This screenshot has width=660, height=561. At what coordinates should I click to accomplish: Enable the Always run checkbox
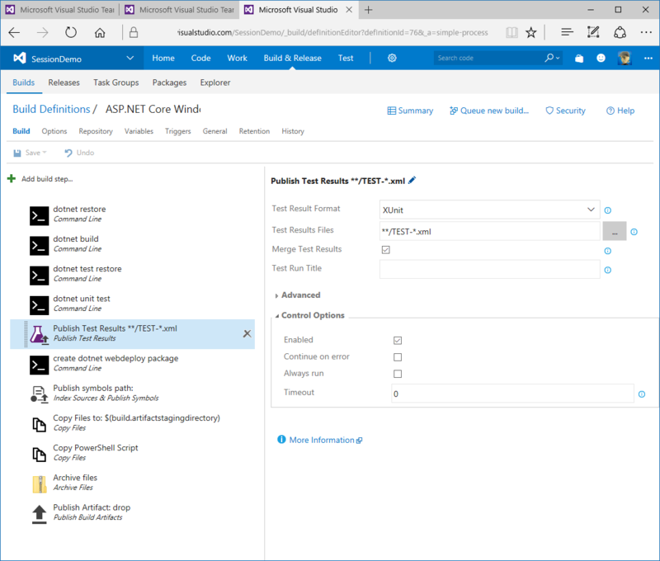(398, 374)
